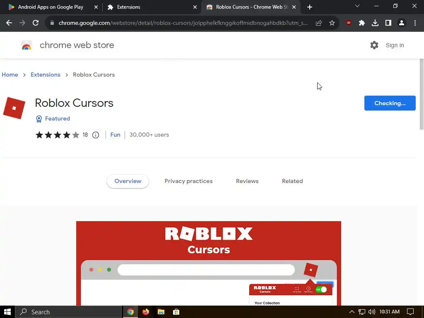Screen dimensions: 424x318
Task: Click the chrome web store title text
Action: pyautogui.click(x=77, y=45)
